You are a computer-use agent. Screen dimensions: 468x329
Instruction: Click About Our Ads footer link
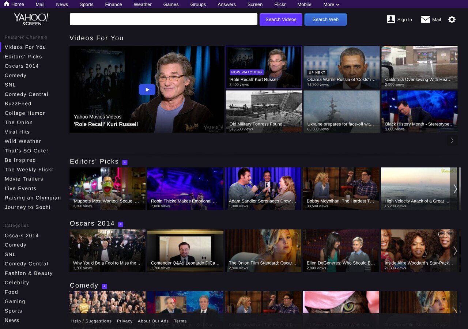pos(153,321)
